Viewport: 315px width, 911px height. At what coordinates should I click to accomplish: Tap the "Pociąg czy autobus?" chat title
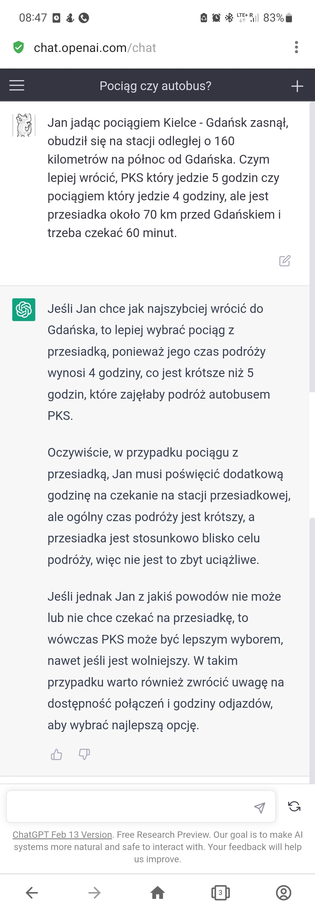tap(155, 86)
